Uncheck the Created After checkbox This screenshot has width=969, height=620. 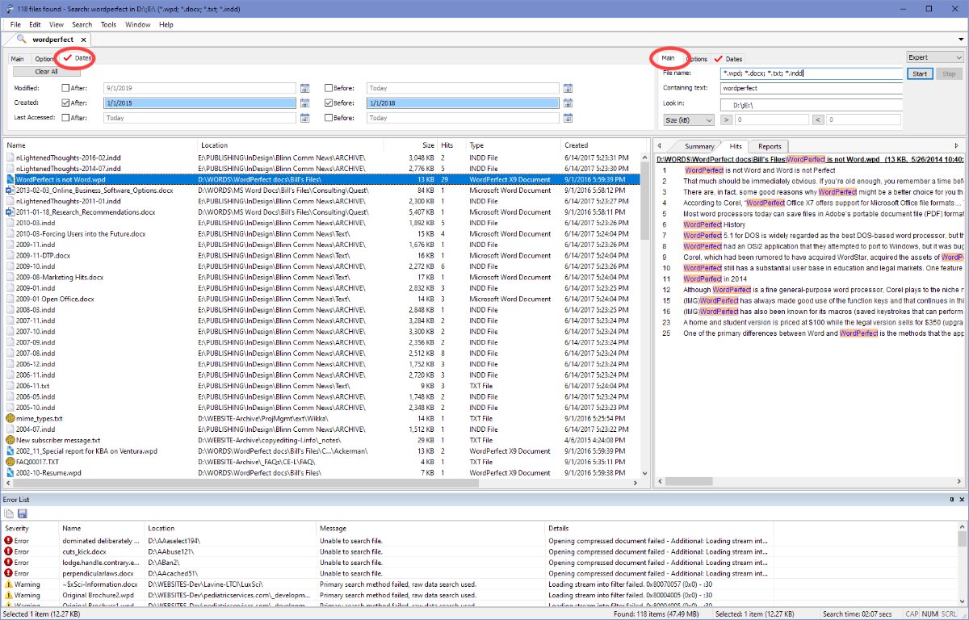pyautogui.click(x=66, y=103)
